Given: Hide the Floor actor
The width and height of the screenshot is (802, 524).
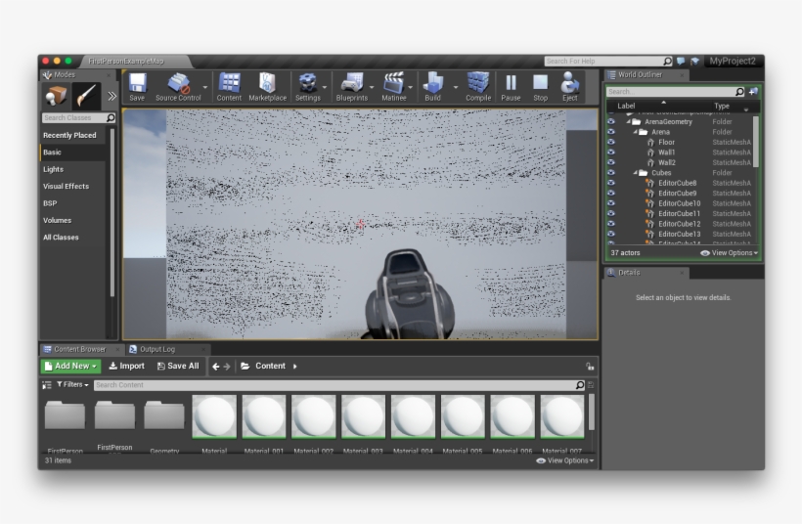Looking at the screenshot, I should [610, 142].
